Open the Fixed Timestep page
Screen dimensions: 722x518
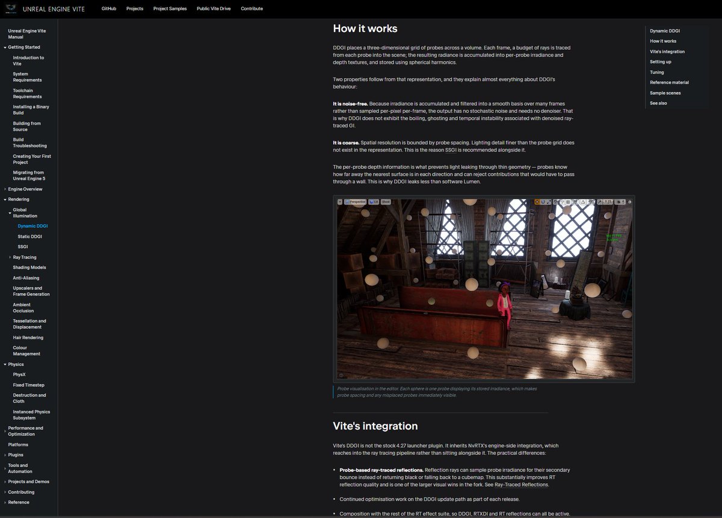(x=29, y=385)
